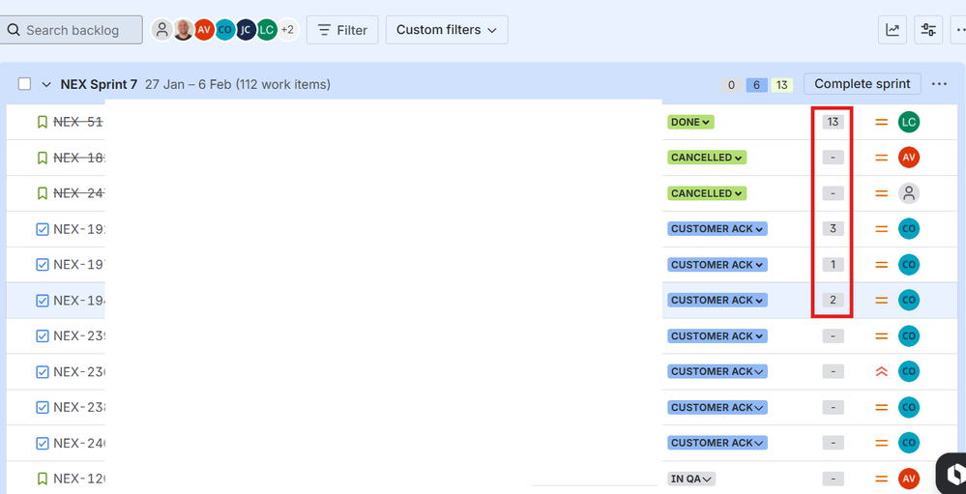
Task: Assign the unassigned CANCELLED NEX-24 row avatar
Action: [909, 193]
